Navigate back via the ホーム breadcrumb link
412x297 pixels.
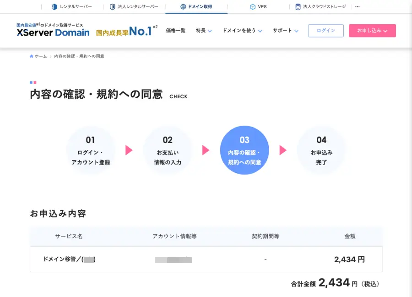point(40,56)
